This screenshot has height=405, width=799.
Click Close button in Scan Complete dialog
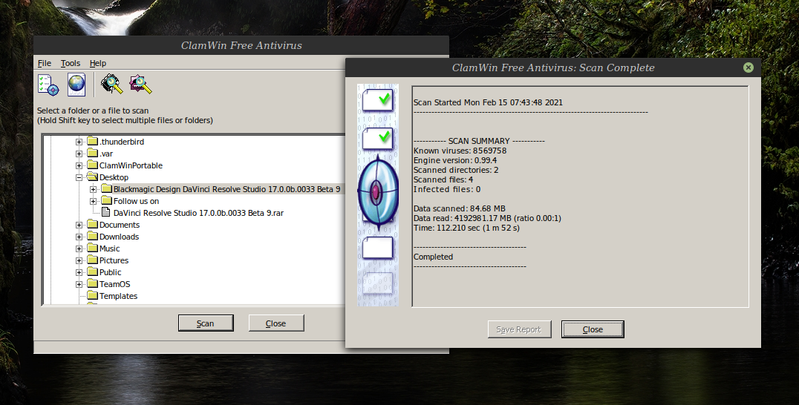pyautogui.click(x=593, y=329)
